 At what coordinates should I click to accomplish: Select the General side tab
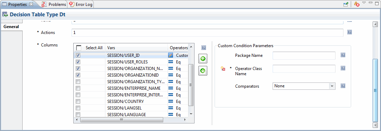pos(11,27)
